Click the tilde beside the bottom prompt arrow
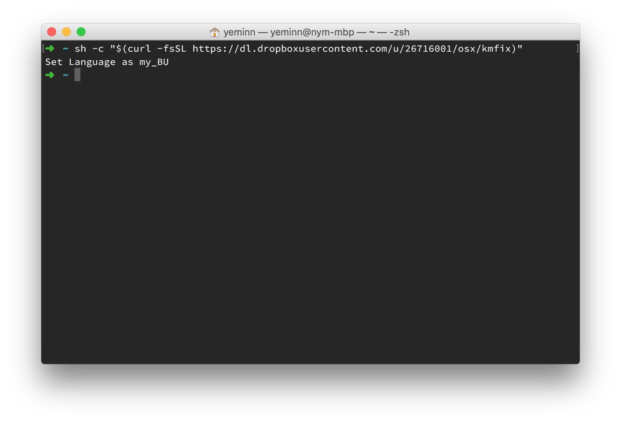This screenshot has height=423, width=621. pos(66,75)
